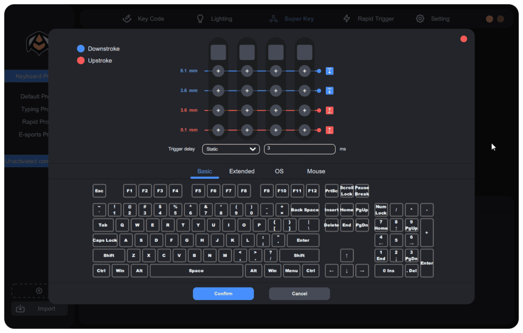Open Rapid Trigger lightning tab
Viewport: 523px width, 333px height.
coord(368,19)
